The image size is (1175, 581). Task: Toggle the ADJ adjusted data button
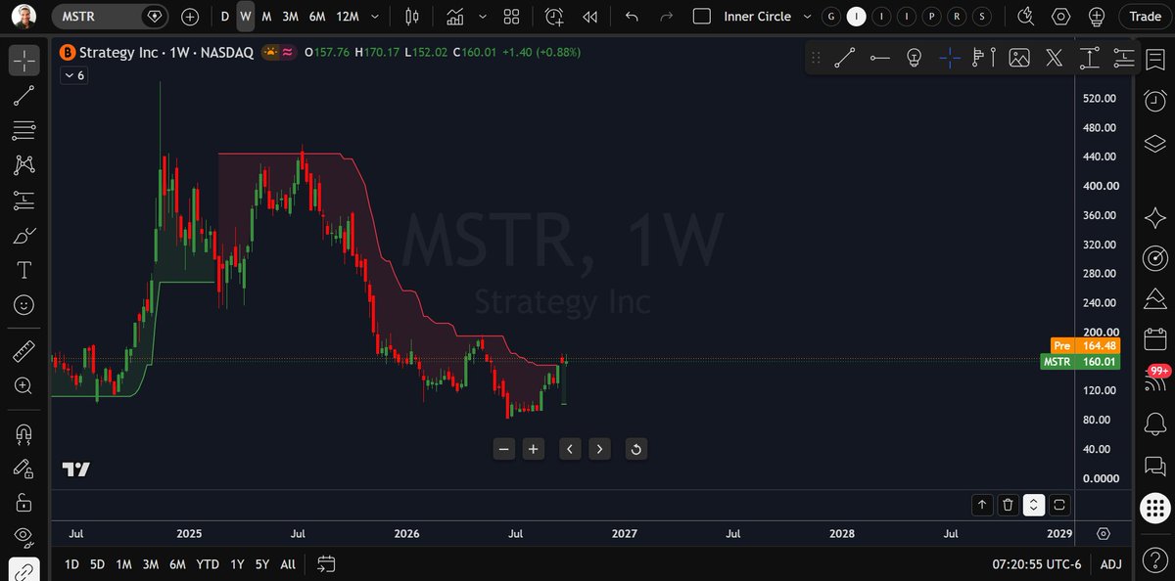pyautogui.click(x=1111, y=564)
